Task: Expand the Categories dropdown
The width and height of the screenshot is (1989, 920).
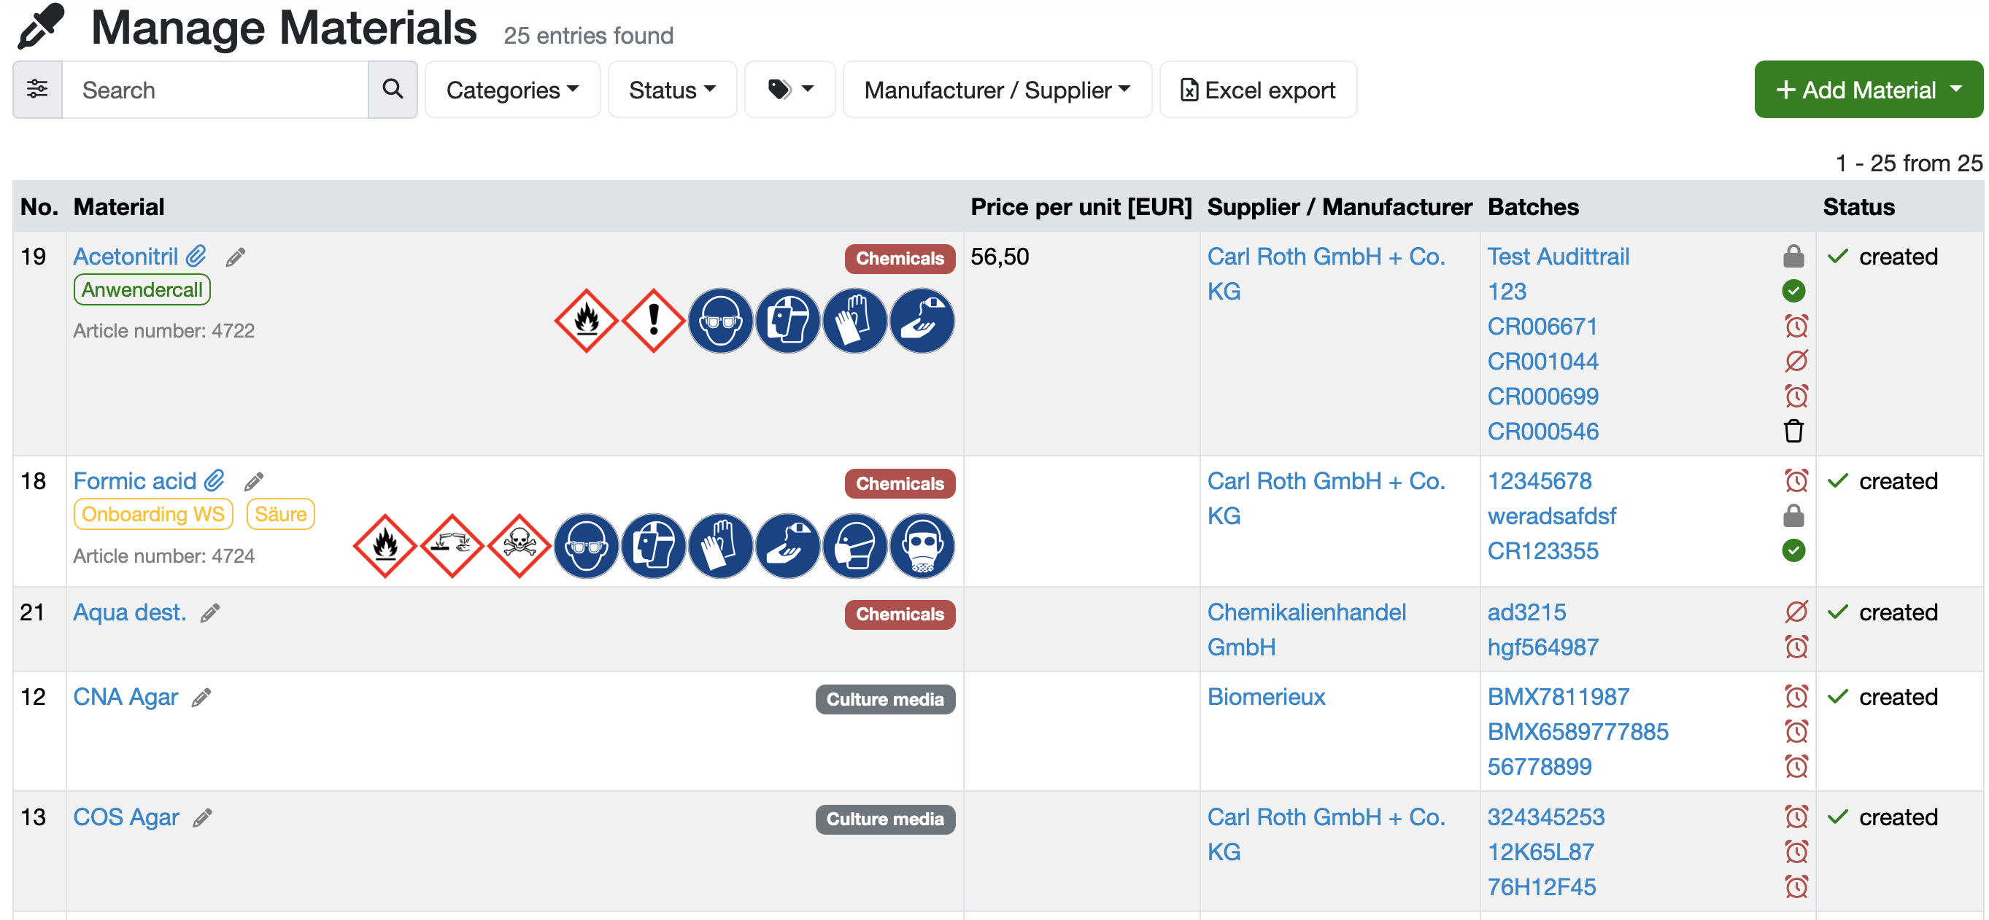Action: 513,90
